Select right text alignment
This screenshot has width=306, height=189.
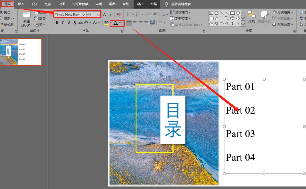(140, 23)
